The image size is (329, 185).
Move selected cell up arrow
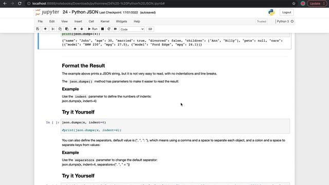(75, 29)
